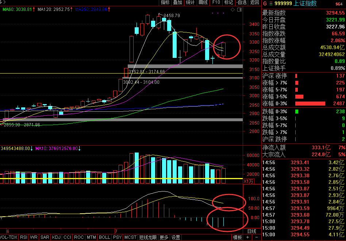Click the 最新指数 value 3294.55
The width and height of the screenshot is (346, 241).
[x=335, y=13]
